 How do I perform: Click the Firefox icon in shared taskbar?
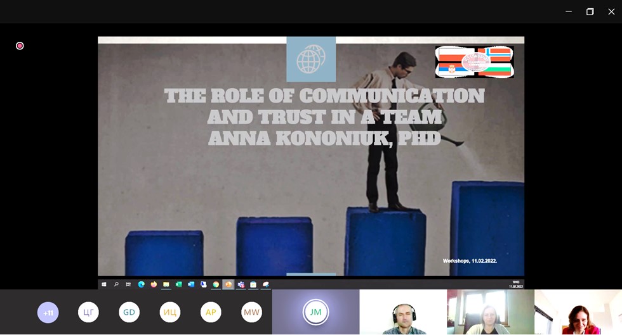tap(154, 284)
